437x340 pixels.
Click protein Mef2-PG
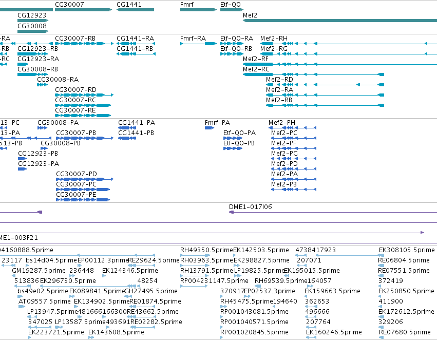[x=284, y=154]
